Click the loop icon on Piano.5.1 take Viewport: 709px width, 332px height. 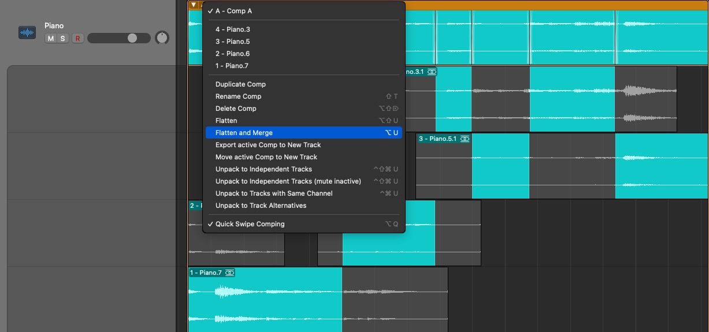point(465,139)
